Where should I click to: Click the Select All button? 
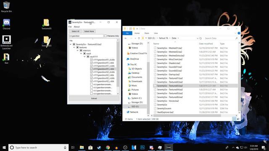tap(76, 31)
